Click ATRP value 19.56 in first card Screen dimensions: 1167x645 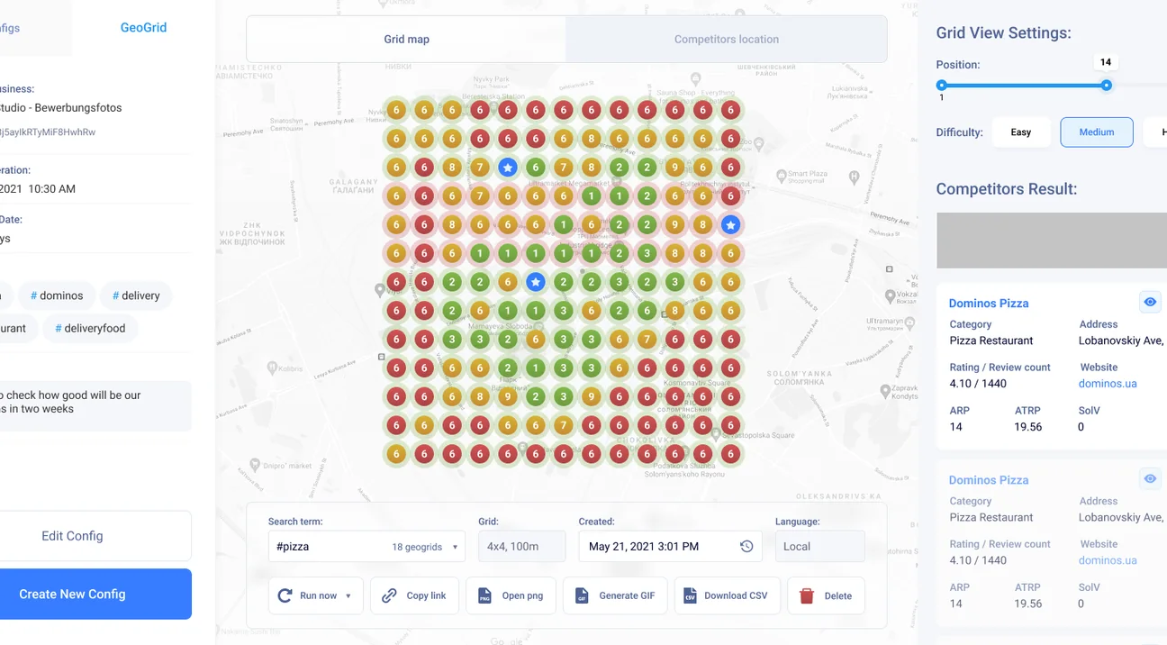1028,427
